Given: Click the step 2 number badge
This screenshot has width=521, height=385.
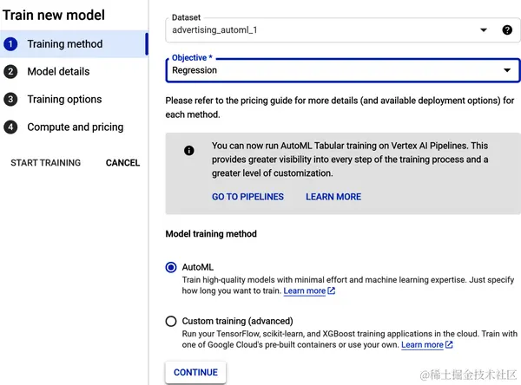Looking at the screenshot, I should click(10, 72).
